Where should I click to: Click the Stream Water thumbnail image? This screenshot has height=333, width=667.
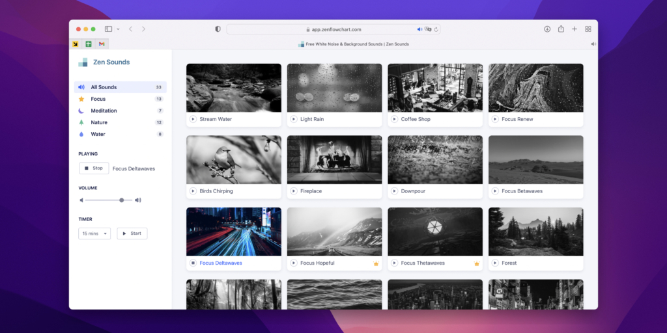(234, 88)
